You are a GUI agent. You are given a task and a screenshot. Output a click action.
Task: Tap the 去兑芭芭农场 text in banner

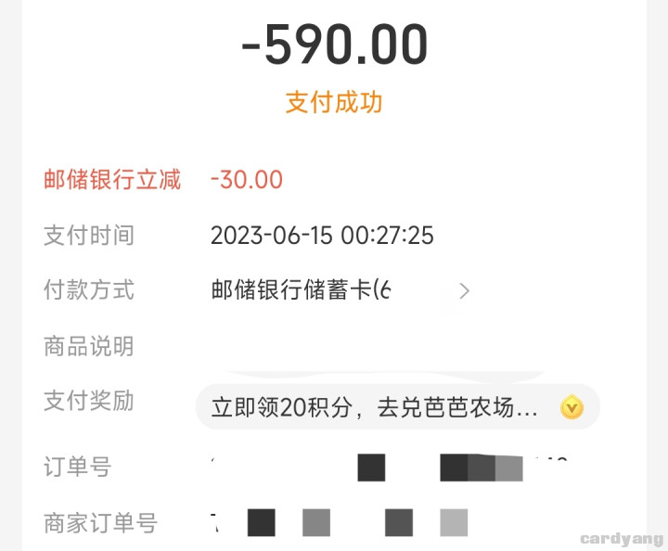(x=445, y=407)
